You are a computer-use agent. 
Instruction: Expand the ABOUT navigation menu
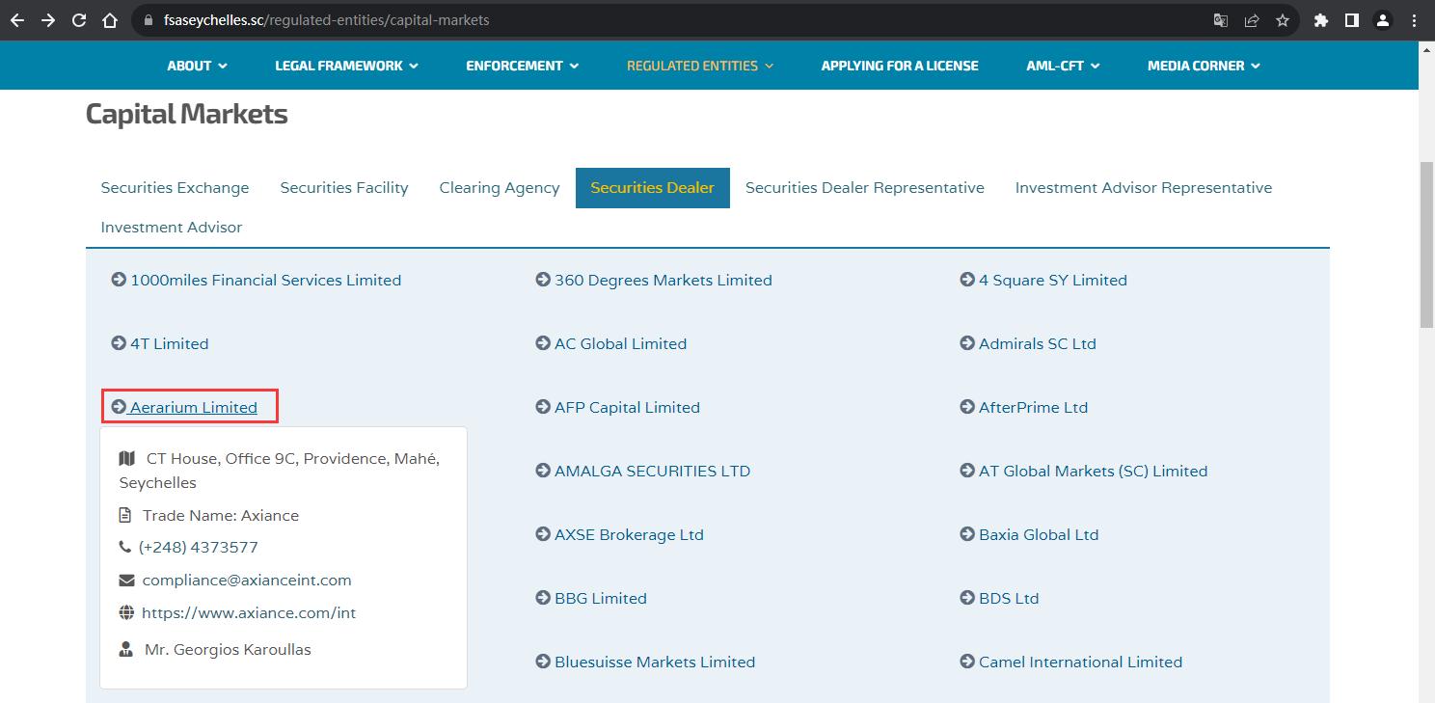coord(197,66)
